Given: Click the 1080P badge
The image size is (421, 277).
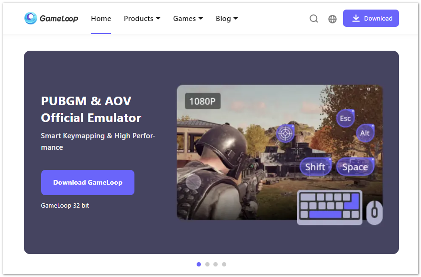Looking at the screenshot, I should point(203,101).
